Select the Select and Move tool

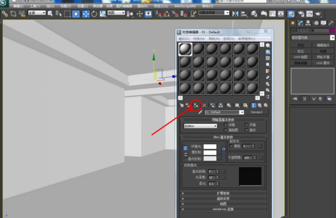[86, 14]
